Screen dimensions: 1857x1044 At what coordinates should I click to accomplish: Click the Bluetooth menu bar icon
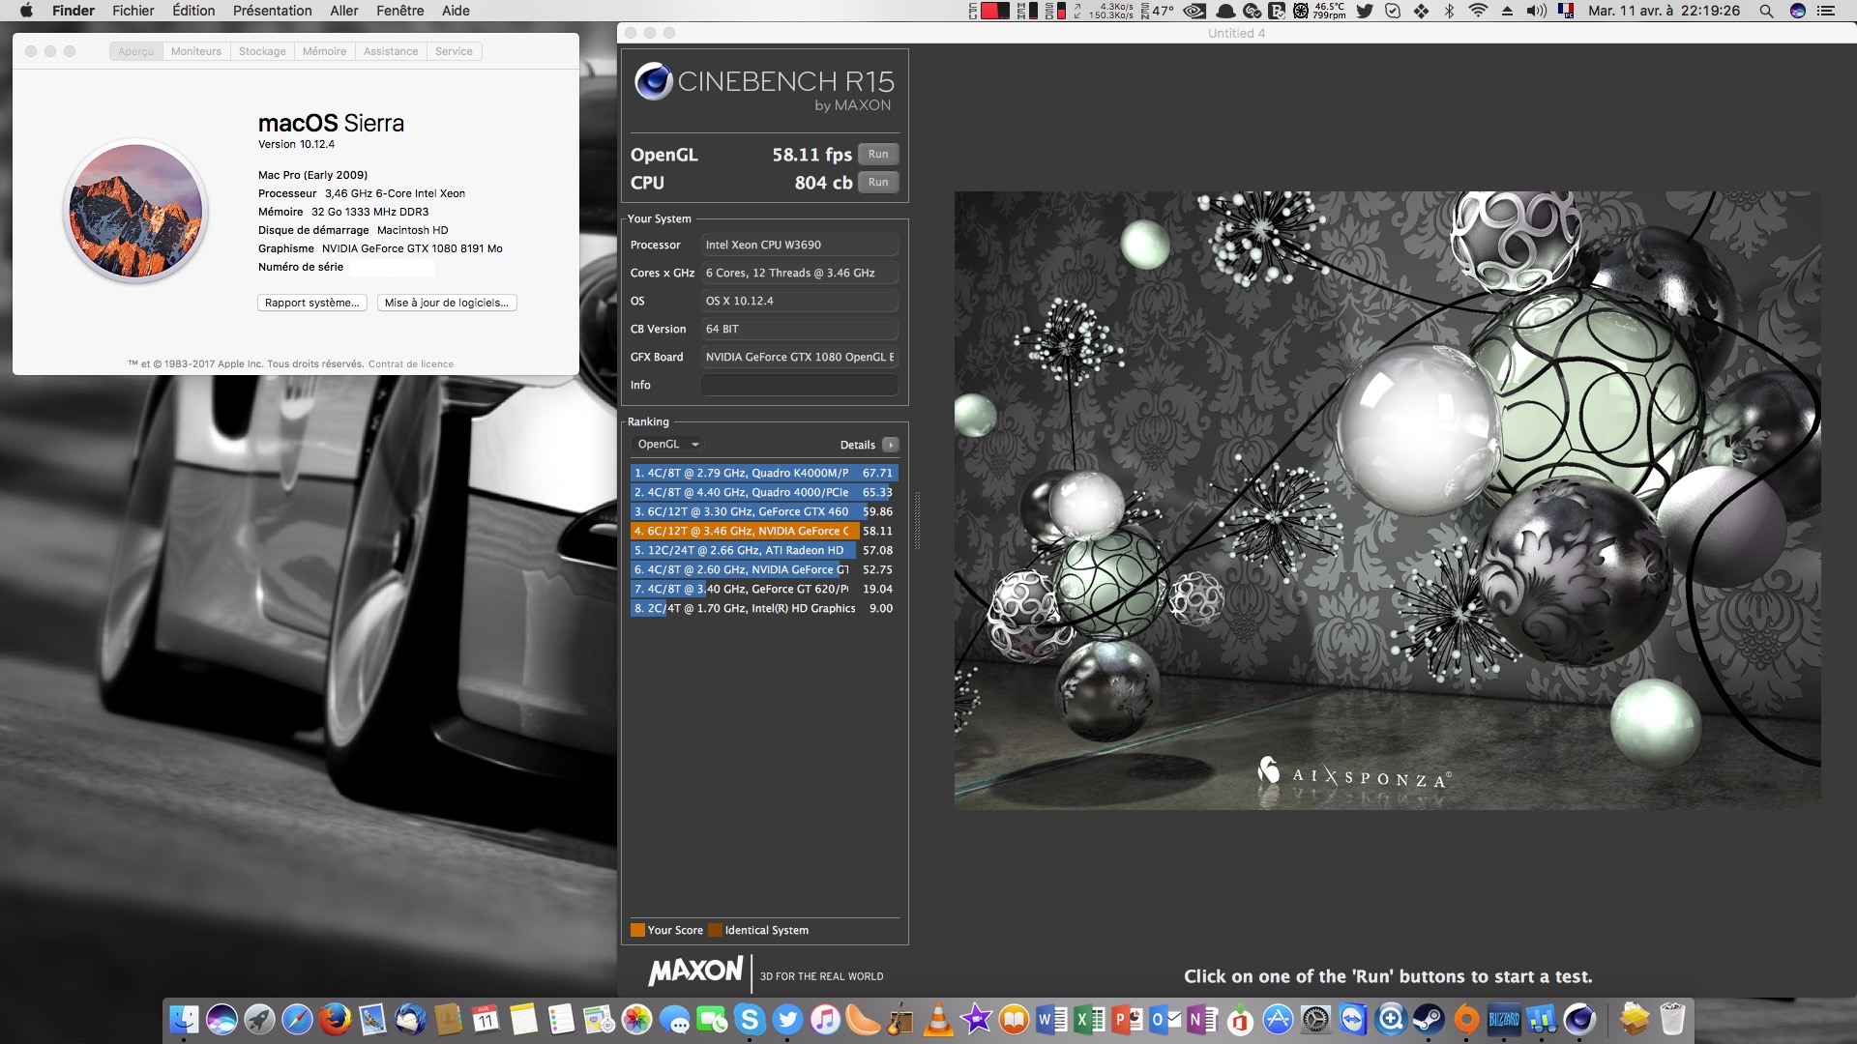1449,11
